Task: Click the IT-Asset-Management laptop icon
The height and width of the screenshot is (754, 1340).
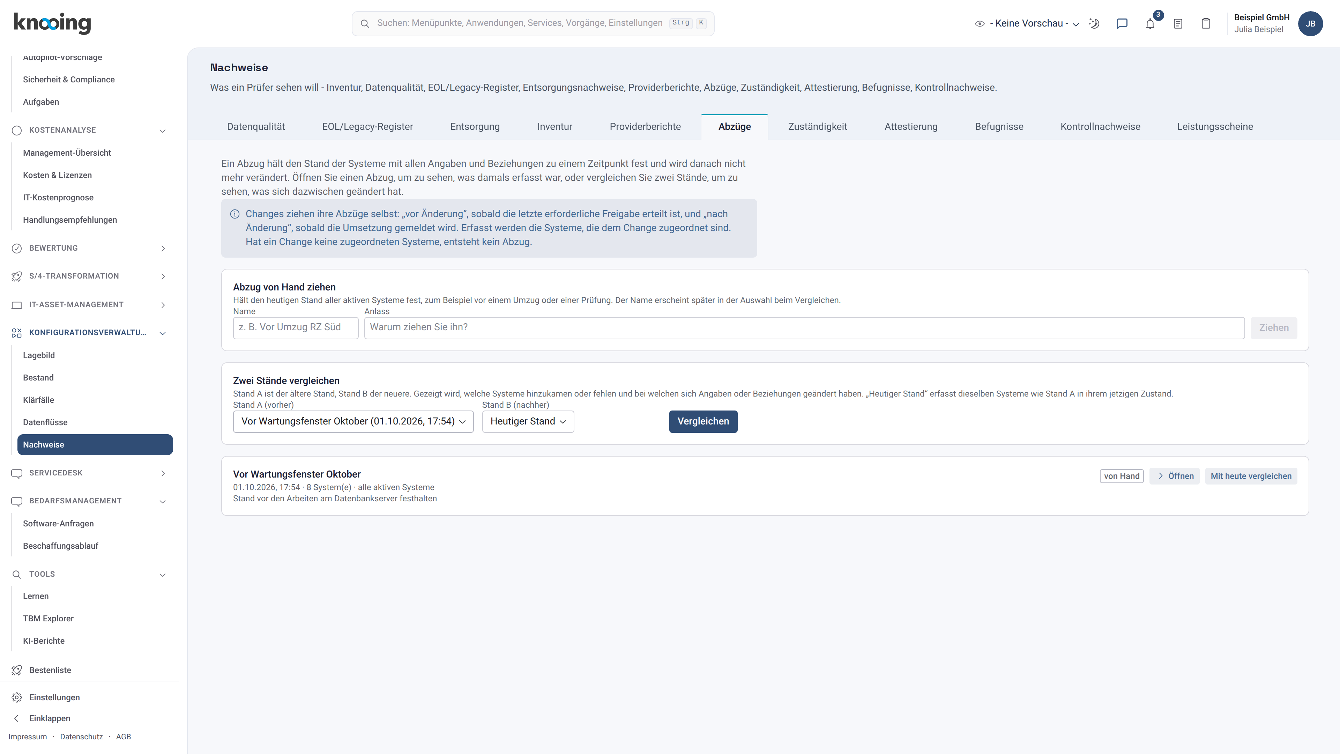Action: pyautogui.click(x=17, y=305)
